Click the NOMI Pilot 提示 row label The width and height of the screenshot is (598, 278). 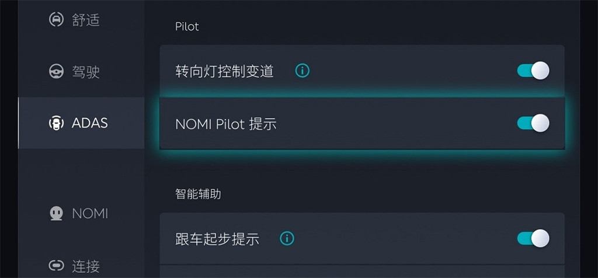click(x=226, y=124)
